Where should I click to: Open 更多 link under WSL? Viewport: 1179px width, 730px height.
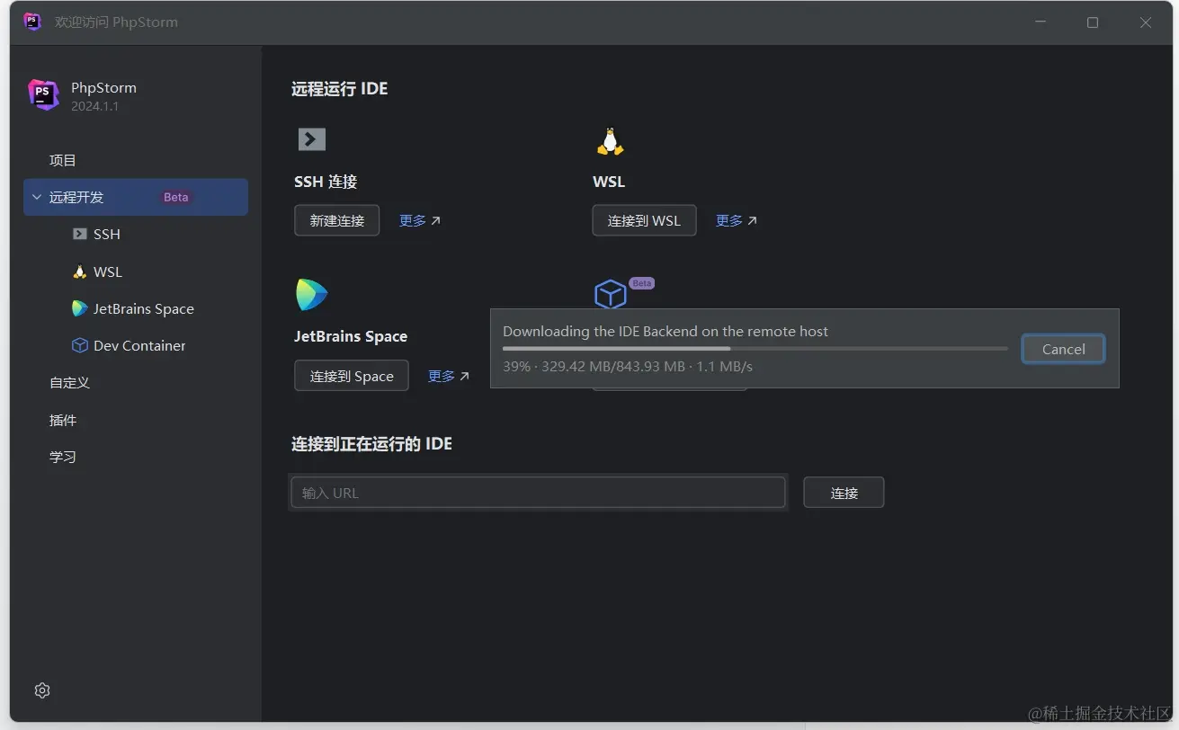(737, 220)
